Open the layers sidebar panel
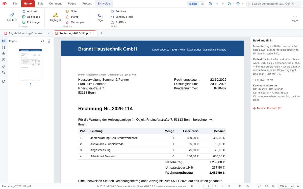This screenshot has height=189, width=303. [4, 54]
